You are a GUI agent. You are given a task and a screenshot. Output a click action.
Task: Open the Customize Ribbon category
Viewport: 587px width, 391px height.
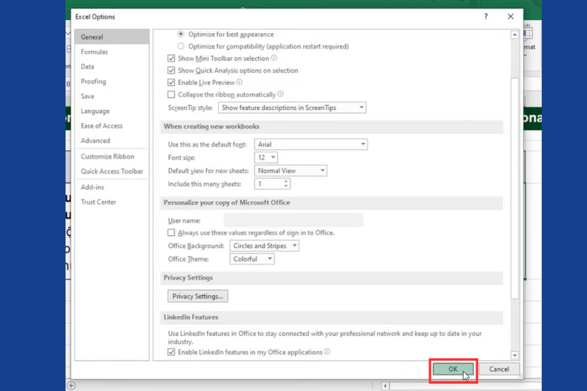[x=112, y=156]
